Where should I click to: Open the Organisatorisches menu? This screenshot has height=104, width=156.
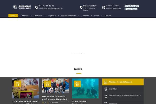pos(69,16)
